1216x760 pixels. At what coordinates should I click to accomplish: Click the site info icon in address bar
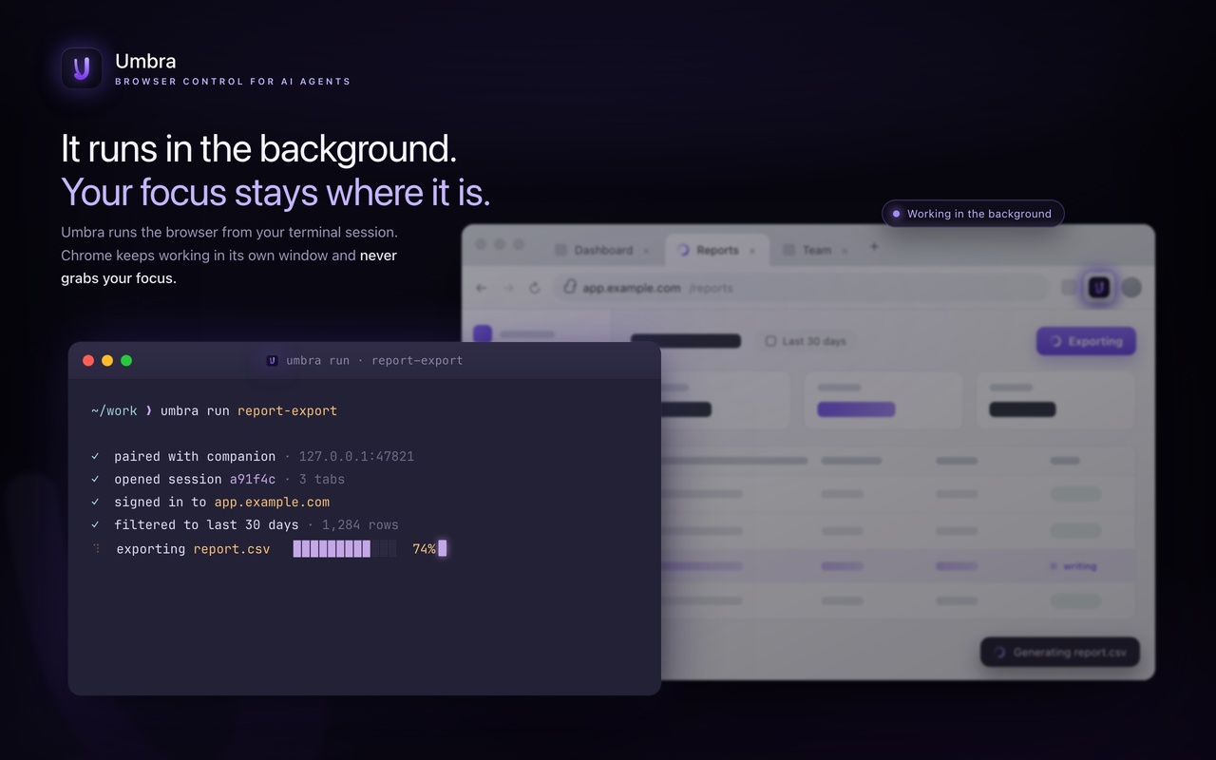[570, 287]
